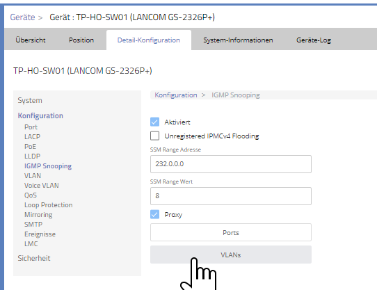Open Loop Protection in the sidebar

(x=48, y=205)
